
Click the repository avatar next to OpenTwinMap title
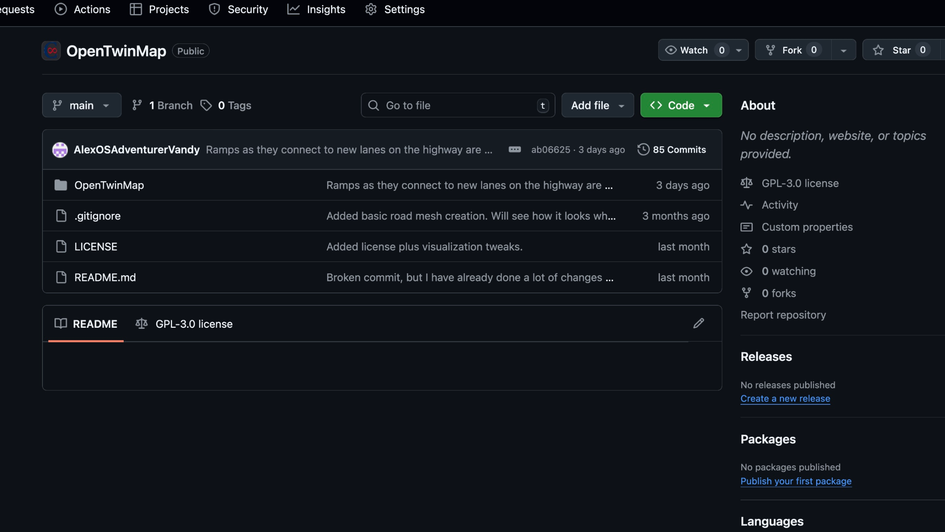51,51
